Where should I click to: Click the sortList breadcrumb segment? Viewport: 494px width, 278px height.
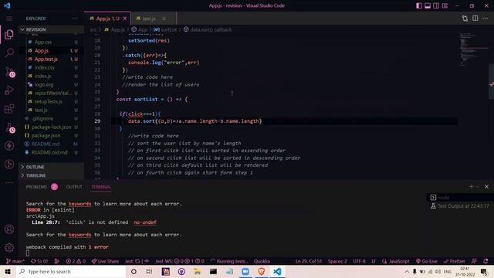point(165,29)
